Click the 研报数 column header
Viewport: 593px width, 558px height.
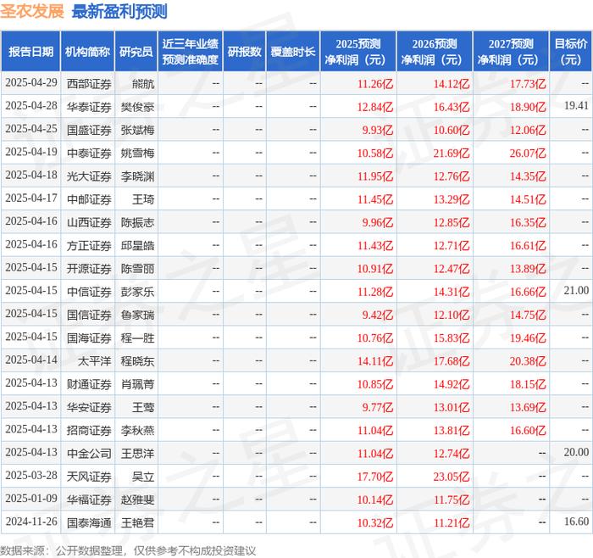244,52
